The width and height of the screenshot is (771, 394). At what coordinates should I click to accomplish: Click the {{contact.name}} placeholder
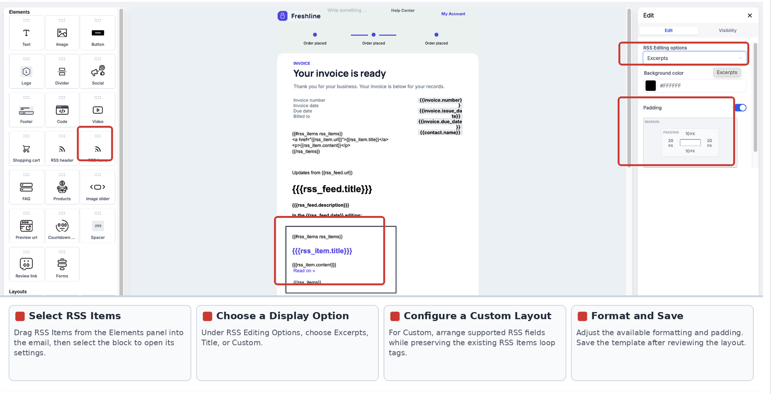click(440, 132)
